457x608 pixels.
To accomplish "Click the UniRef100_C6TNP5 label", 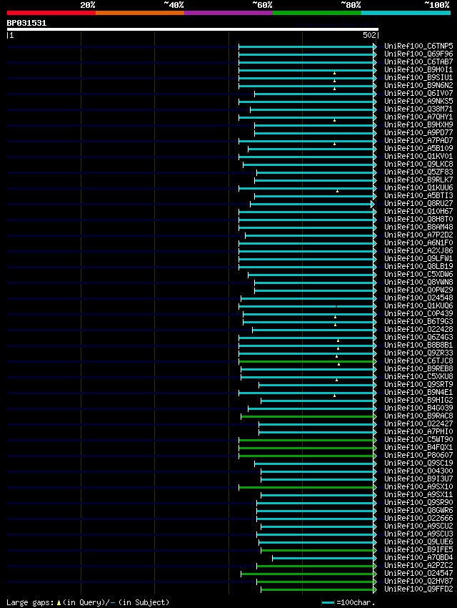I will click(418, 46).
